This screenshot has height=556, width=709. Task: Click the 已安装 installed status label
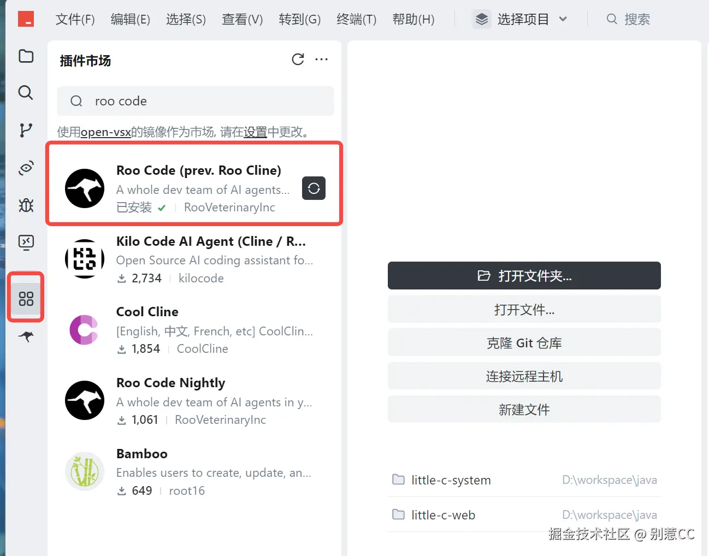pos(134,208)
